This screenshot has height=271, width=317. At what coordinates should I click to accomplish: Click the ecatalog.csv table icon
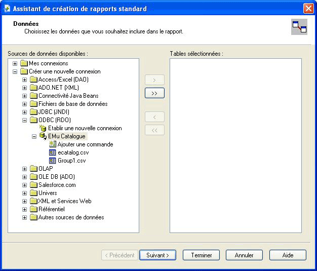[53, 152]
